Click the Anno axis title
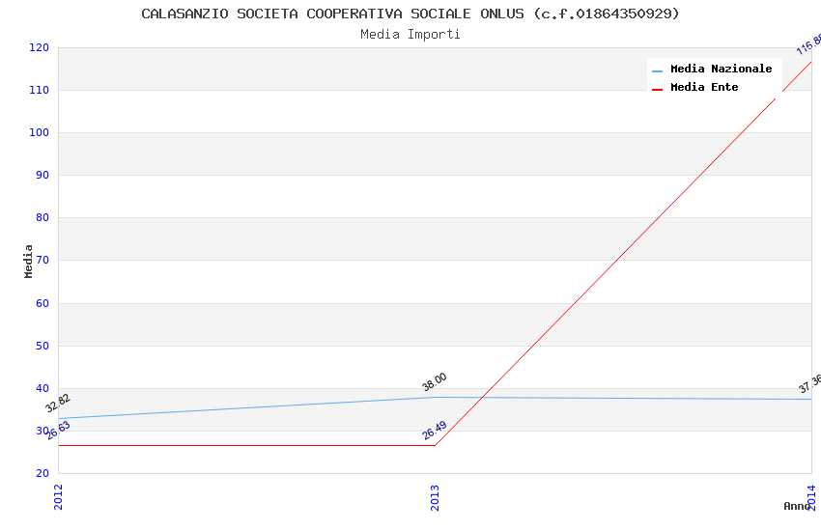The image size is (821, 531). click(x=797, y=506)
